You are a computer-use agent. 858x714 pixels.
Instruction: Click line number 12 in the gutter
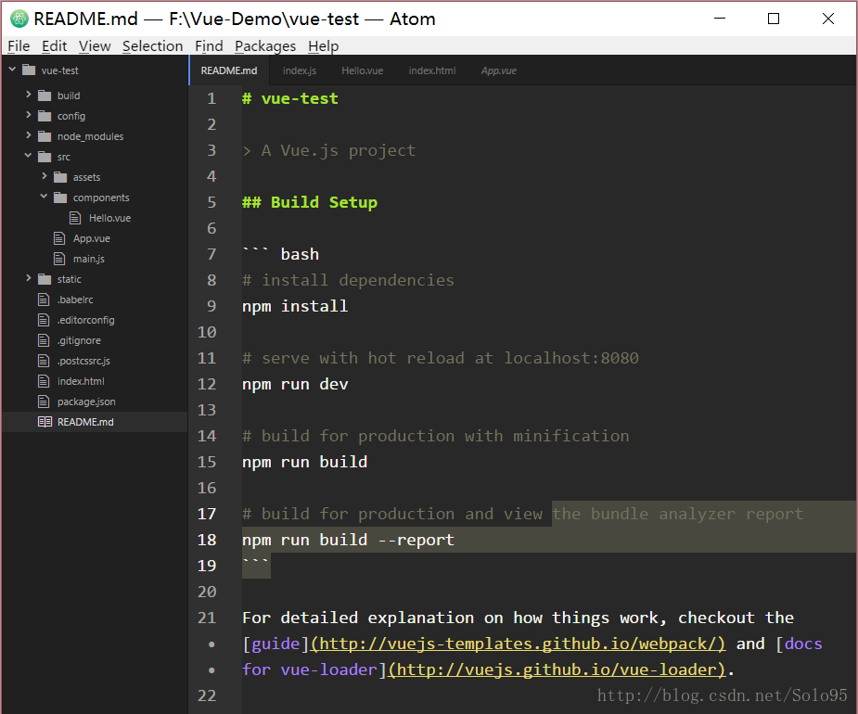[207, 384]
